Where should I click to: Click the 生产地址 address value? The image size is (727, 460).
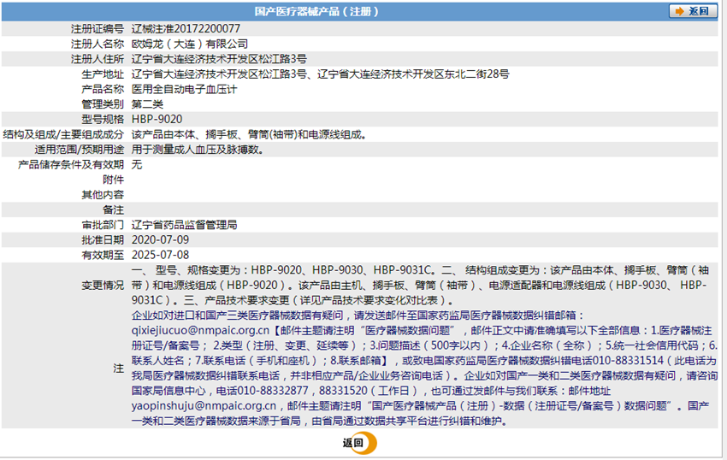coord(321,74)
